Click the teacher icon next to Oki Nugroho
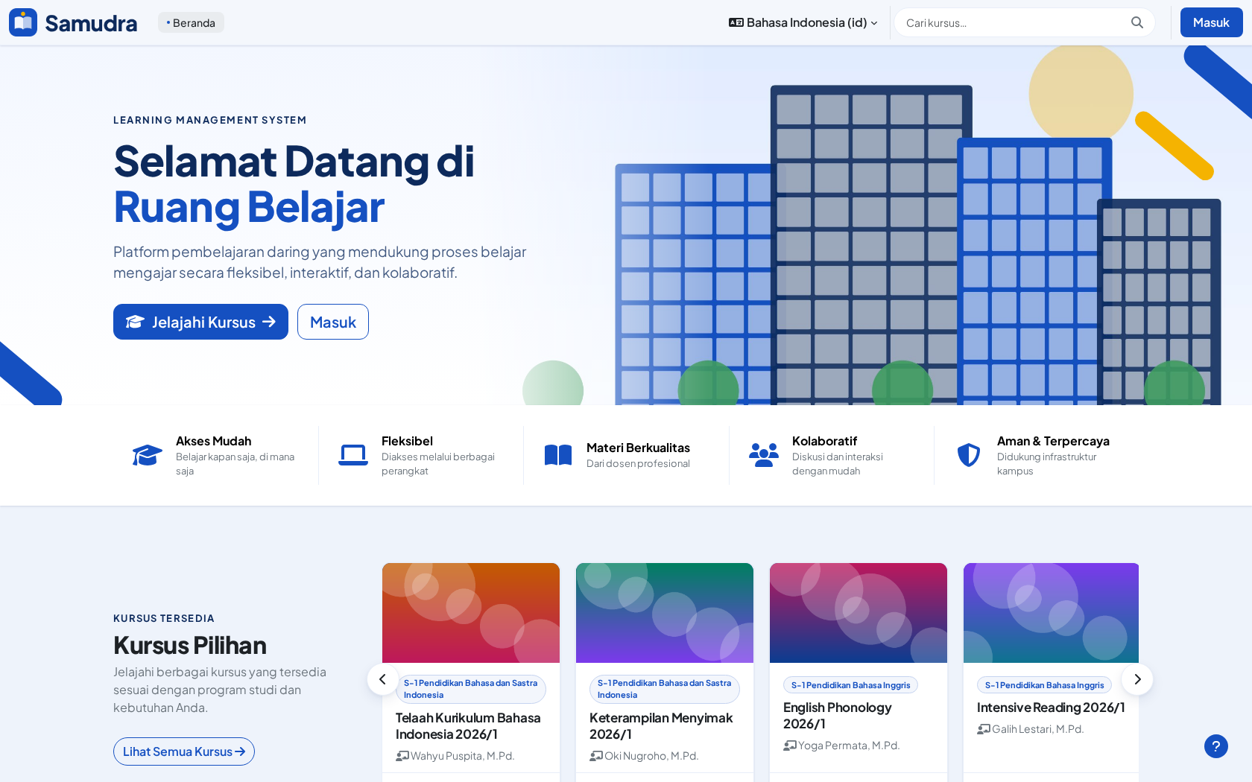The image size is (1252, 782). point(596,756)
